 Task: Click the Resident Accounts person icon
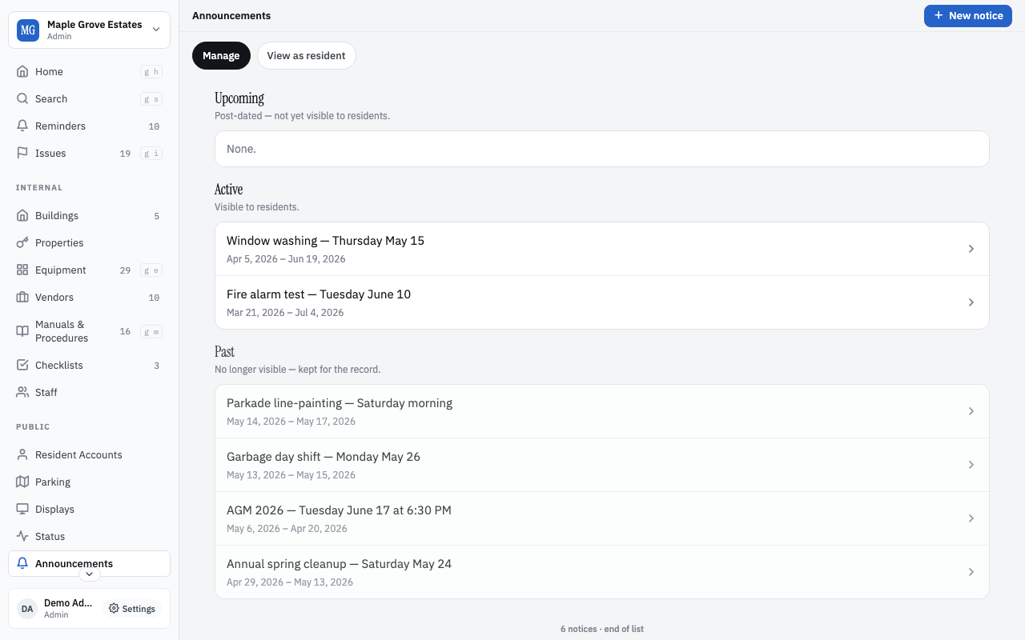(22, 454)
